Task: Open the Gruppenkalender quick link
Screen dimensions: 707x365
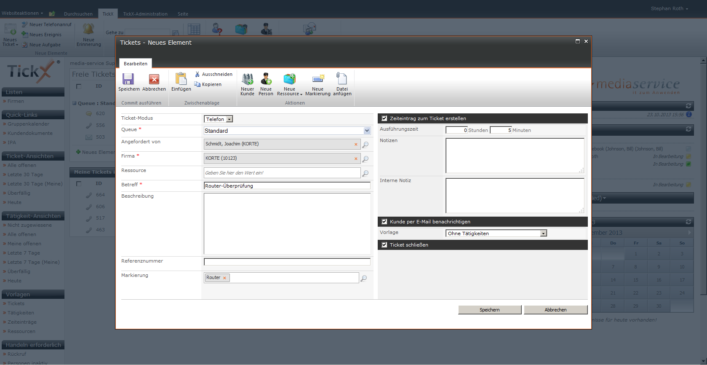Action: [x=28, y=124]
